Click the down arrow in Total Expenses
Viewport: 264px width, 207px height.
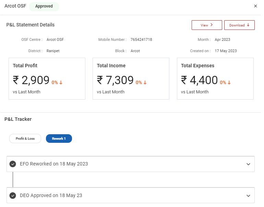pyautogui.click(x=229, y=82)
